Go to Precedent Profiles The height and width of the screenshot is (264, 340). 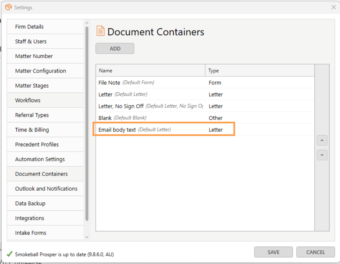pos(45,144)
